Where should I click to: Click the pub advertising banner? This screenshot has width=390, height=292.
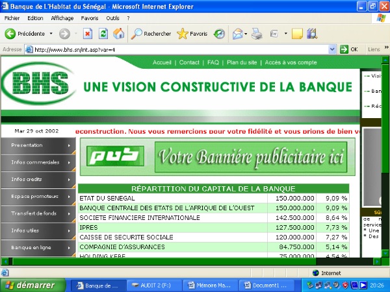[x=217, y=156]
